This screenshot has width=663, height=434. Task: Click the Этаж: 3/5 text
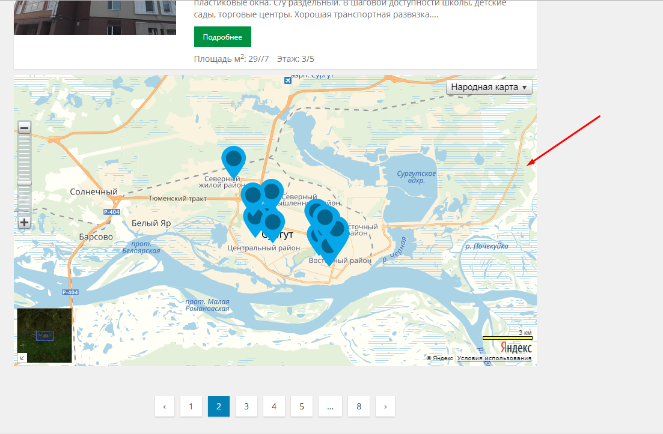296,59
